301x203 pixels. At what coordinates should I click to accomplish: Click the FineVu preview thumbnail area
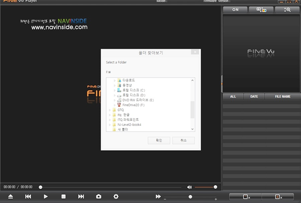[x=261, y=53]
